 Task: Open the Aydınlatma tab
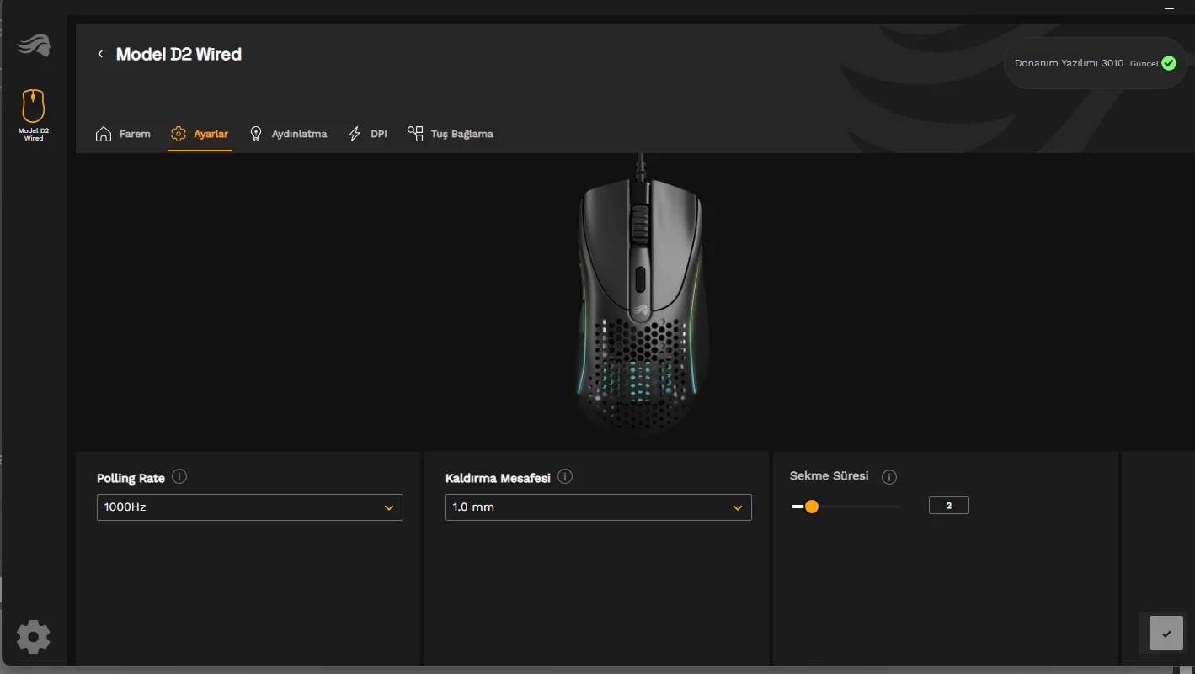[x=288, y=134]
